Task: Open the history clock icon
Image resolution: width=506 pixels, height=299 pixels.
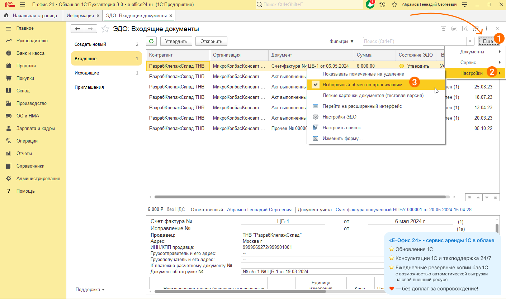Action: click(383, 5)
